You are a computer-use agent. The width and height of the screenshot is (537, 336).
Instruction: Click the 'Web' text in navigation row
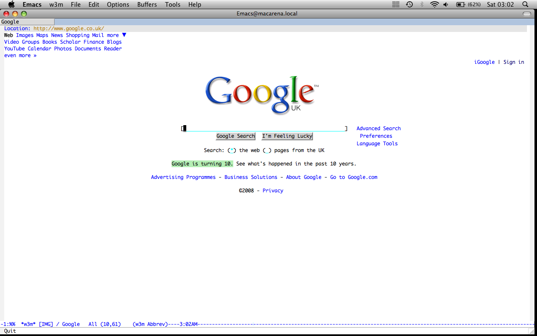click(x=8, y=35)
